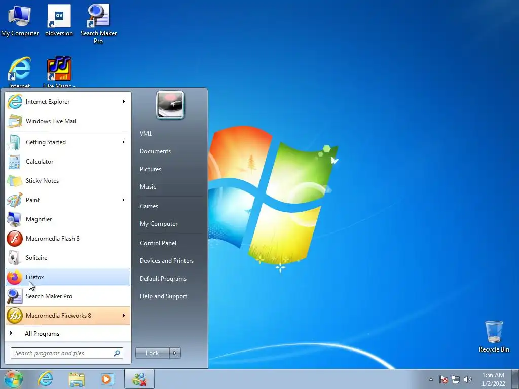Expand Paint recent files arrow
519x389 pixels.
[x=124, y=200]
